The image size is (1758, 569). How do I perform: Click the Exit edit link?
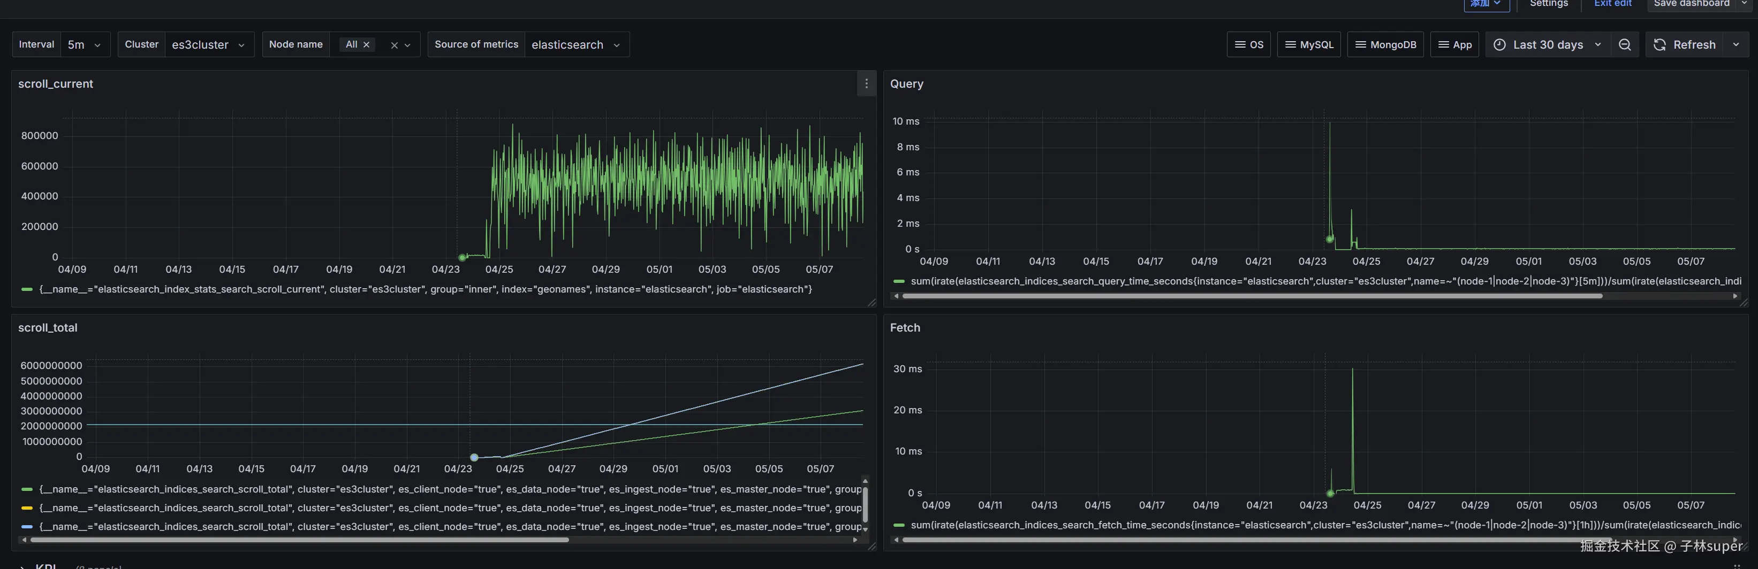pos(1612,4)
